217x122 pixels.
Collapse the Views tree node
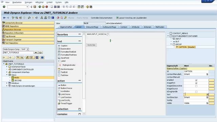point(7,75)
